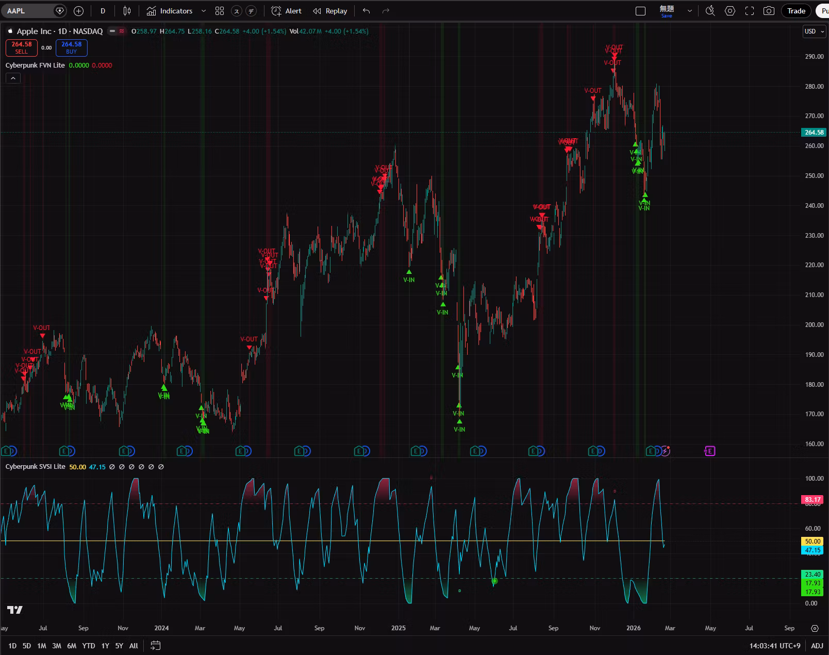This screenshot has width=829, height=655.
Task: Select the 6M date range
Action: (x=72, y=646)
